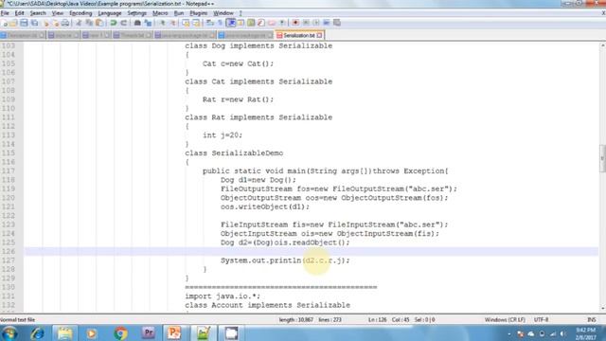Undo last edit with green arrow
This screenshot has height=341, width=606.
114,23
